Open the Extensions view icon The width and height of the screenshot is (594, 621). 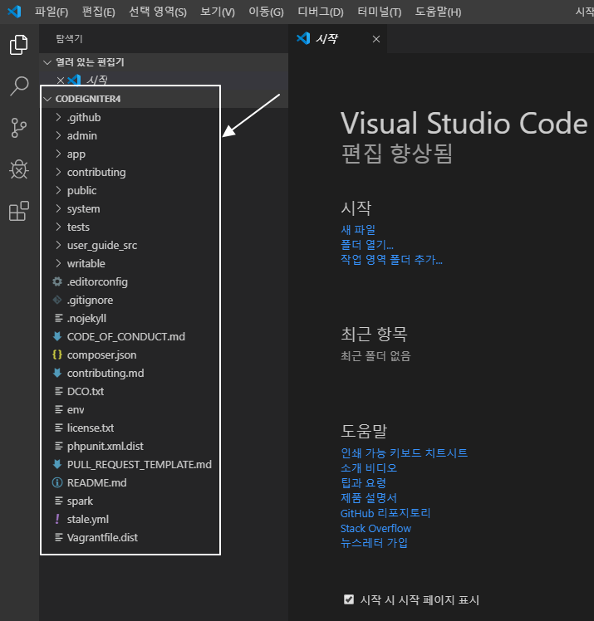(x=18, y=211)
